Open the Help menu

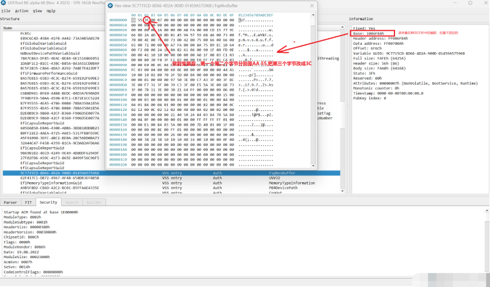(x=51, y=10)
